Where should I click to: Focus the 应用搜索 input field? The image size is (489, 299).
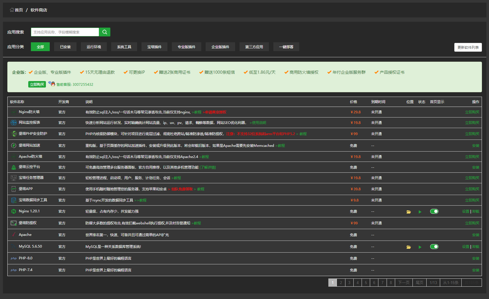[x=65, y=32]
